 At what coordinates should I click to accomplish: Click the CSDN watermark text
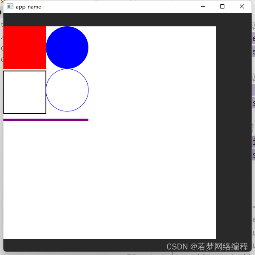[207, 246]
